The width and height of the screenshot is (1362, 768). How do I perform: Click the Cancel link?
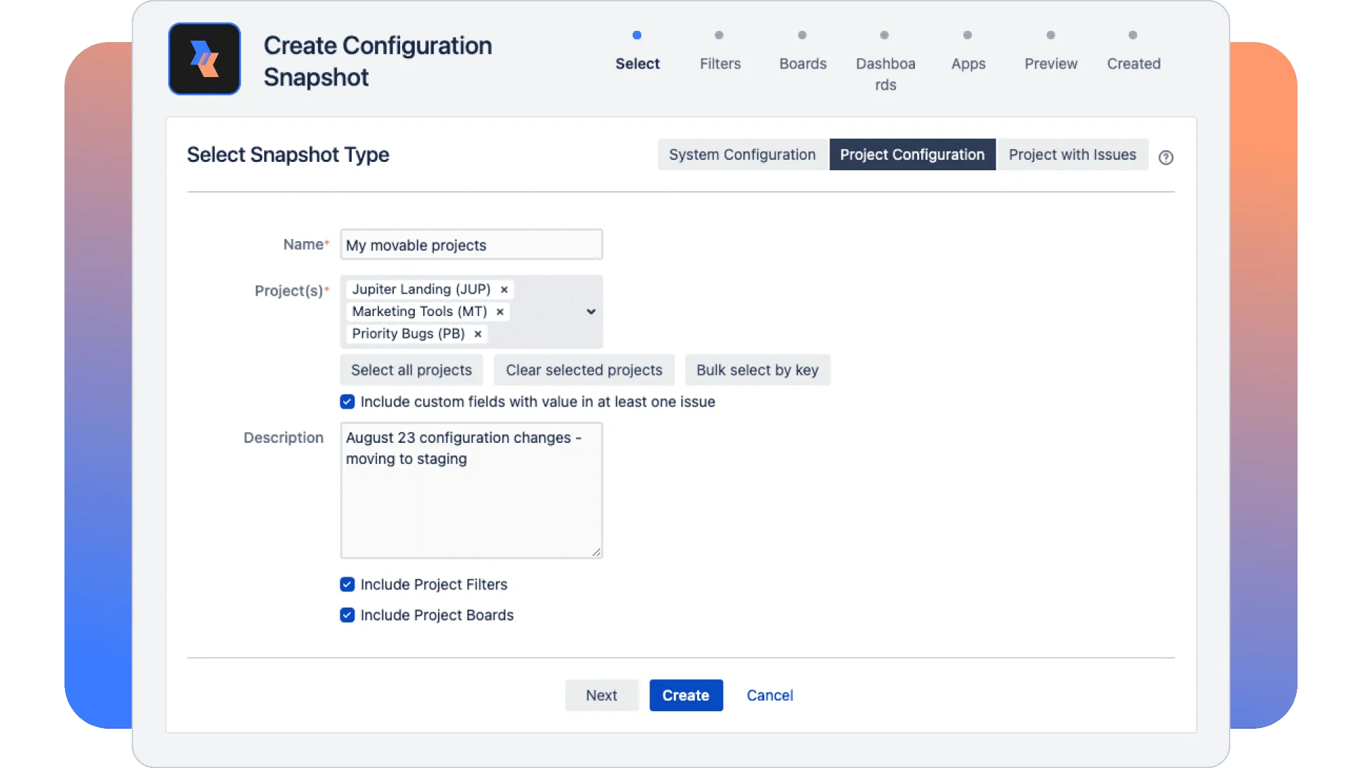pyautogui.click(x=769, y=695)
